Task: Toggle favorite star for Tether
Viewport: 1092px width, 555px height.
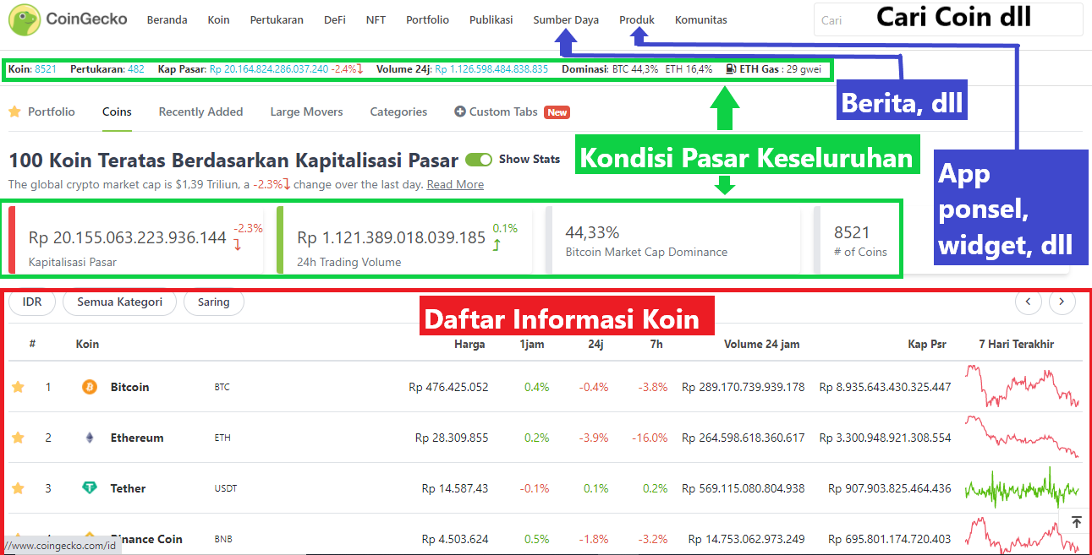Action: tap(18, 488)
